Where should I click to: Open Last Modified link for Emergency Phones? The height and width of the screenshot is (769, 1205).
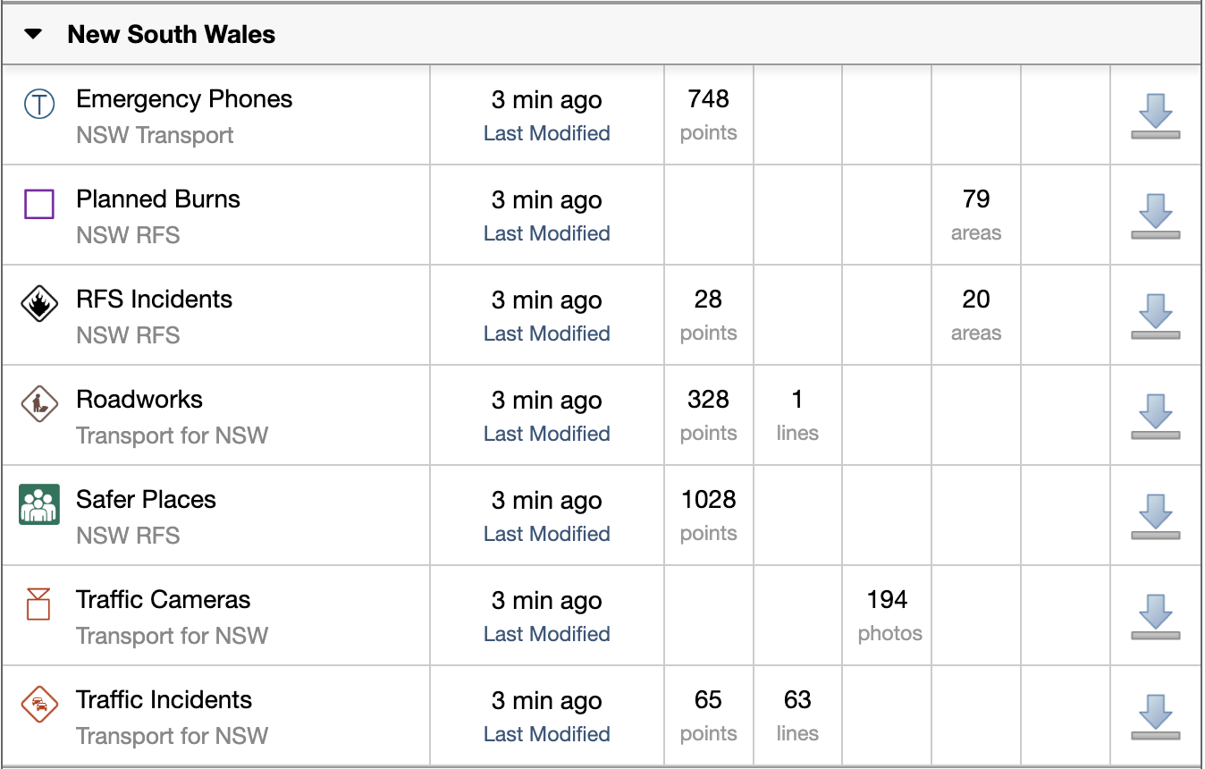[547, 133]
